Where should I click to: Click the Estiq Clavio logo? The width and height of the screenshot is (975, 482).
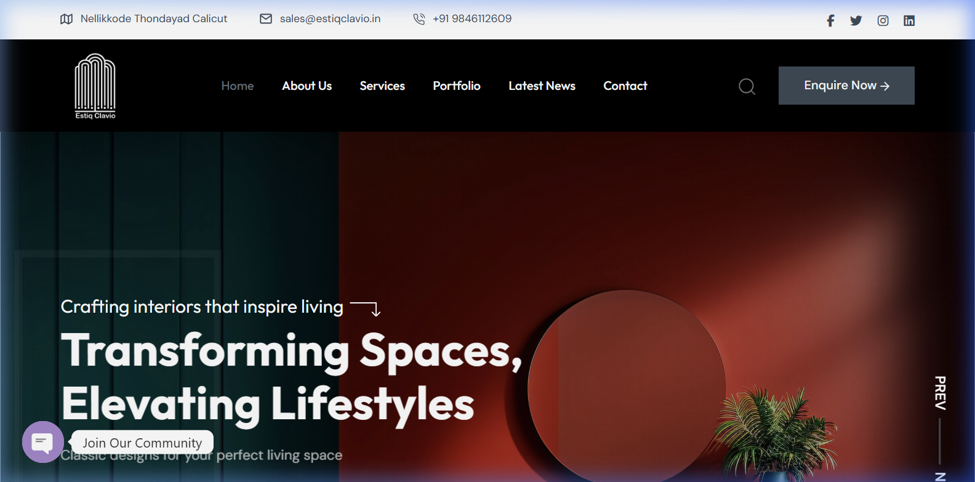pyautogui.click(x=95, y=86)
